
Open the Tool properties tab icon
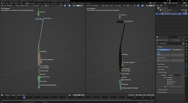click(x=186, y=40)
